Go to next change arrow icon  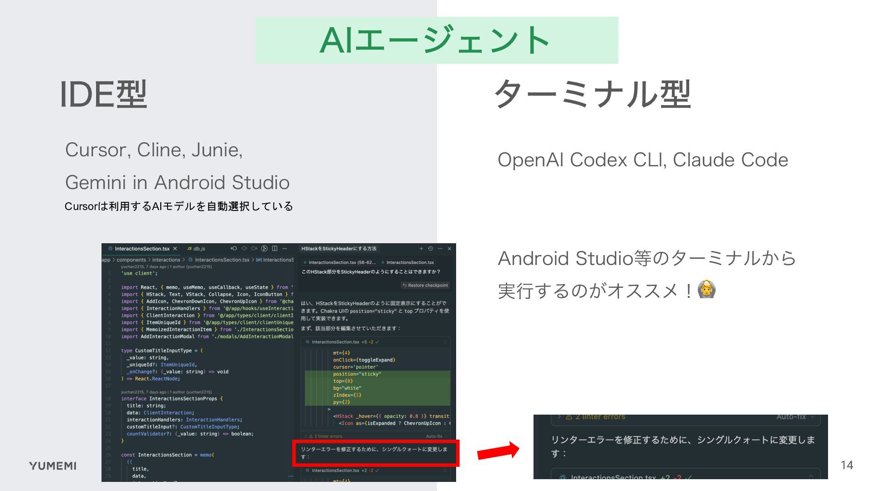tap(254, 249)
